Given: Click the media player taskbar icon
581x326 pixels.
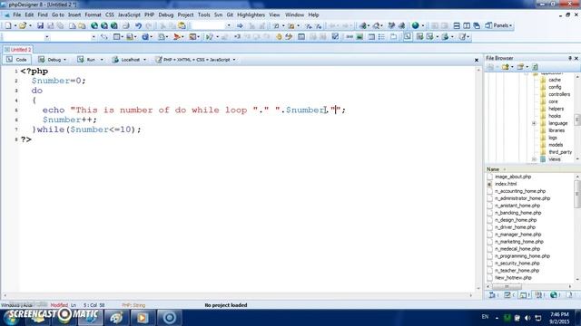Looking at the screenshot, I should 143,318.
